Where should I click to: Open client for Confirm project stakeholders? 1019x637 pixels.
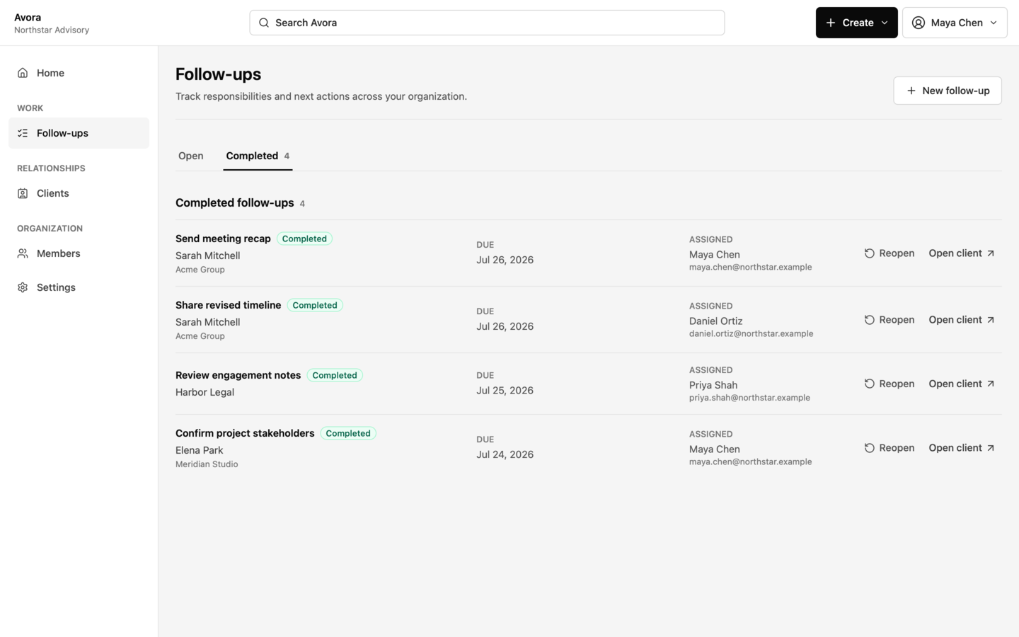962,448
